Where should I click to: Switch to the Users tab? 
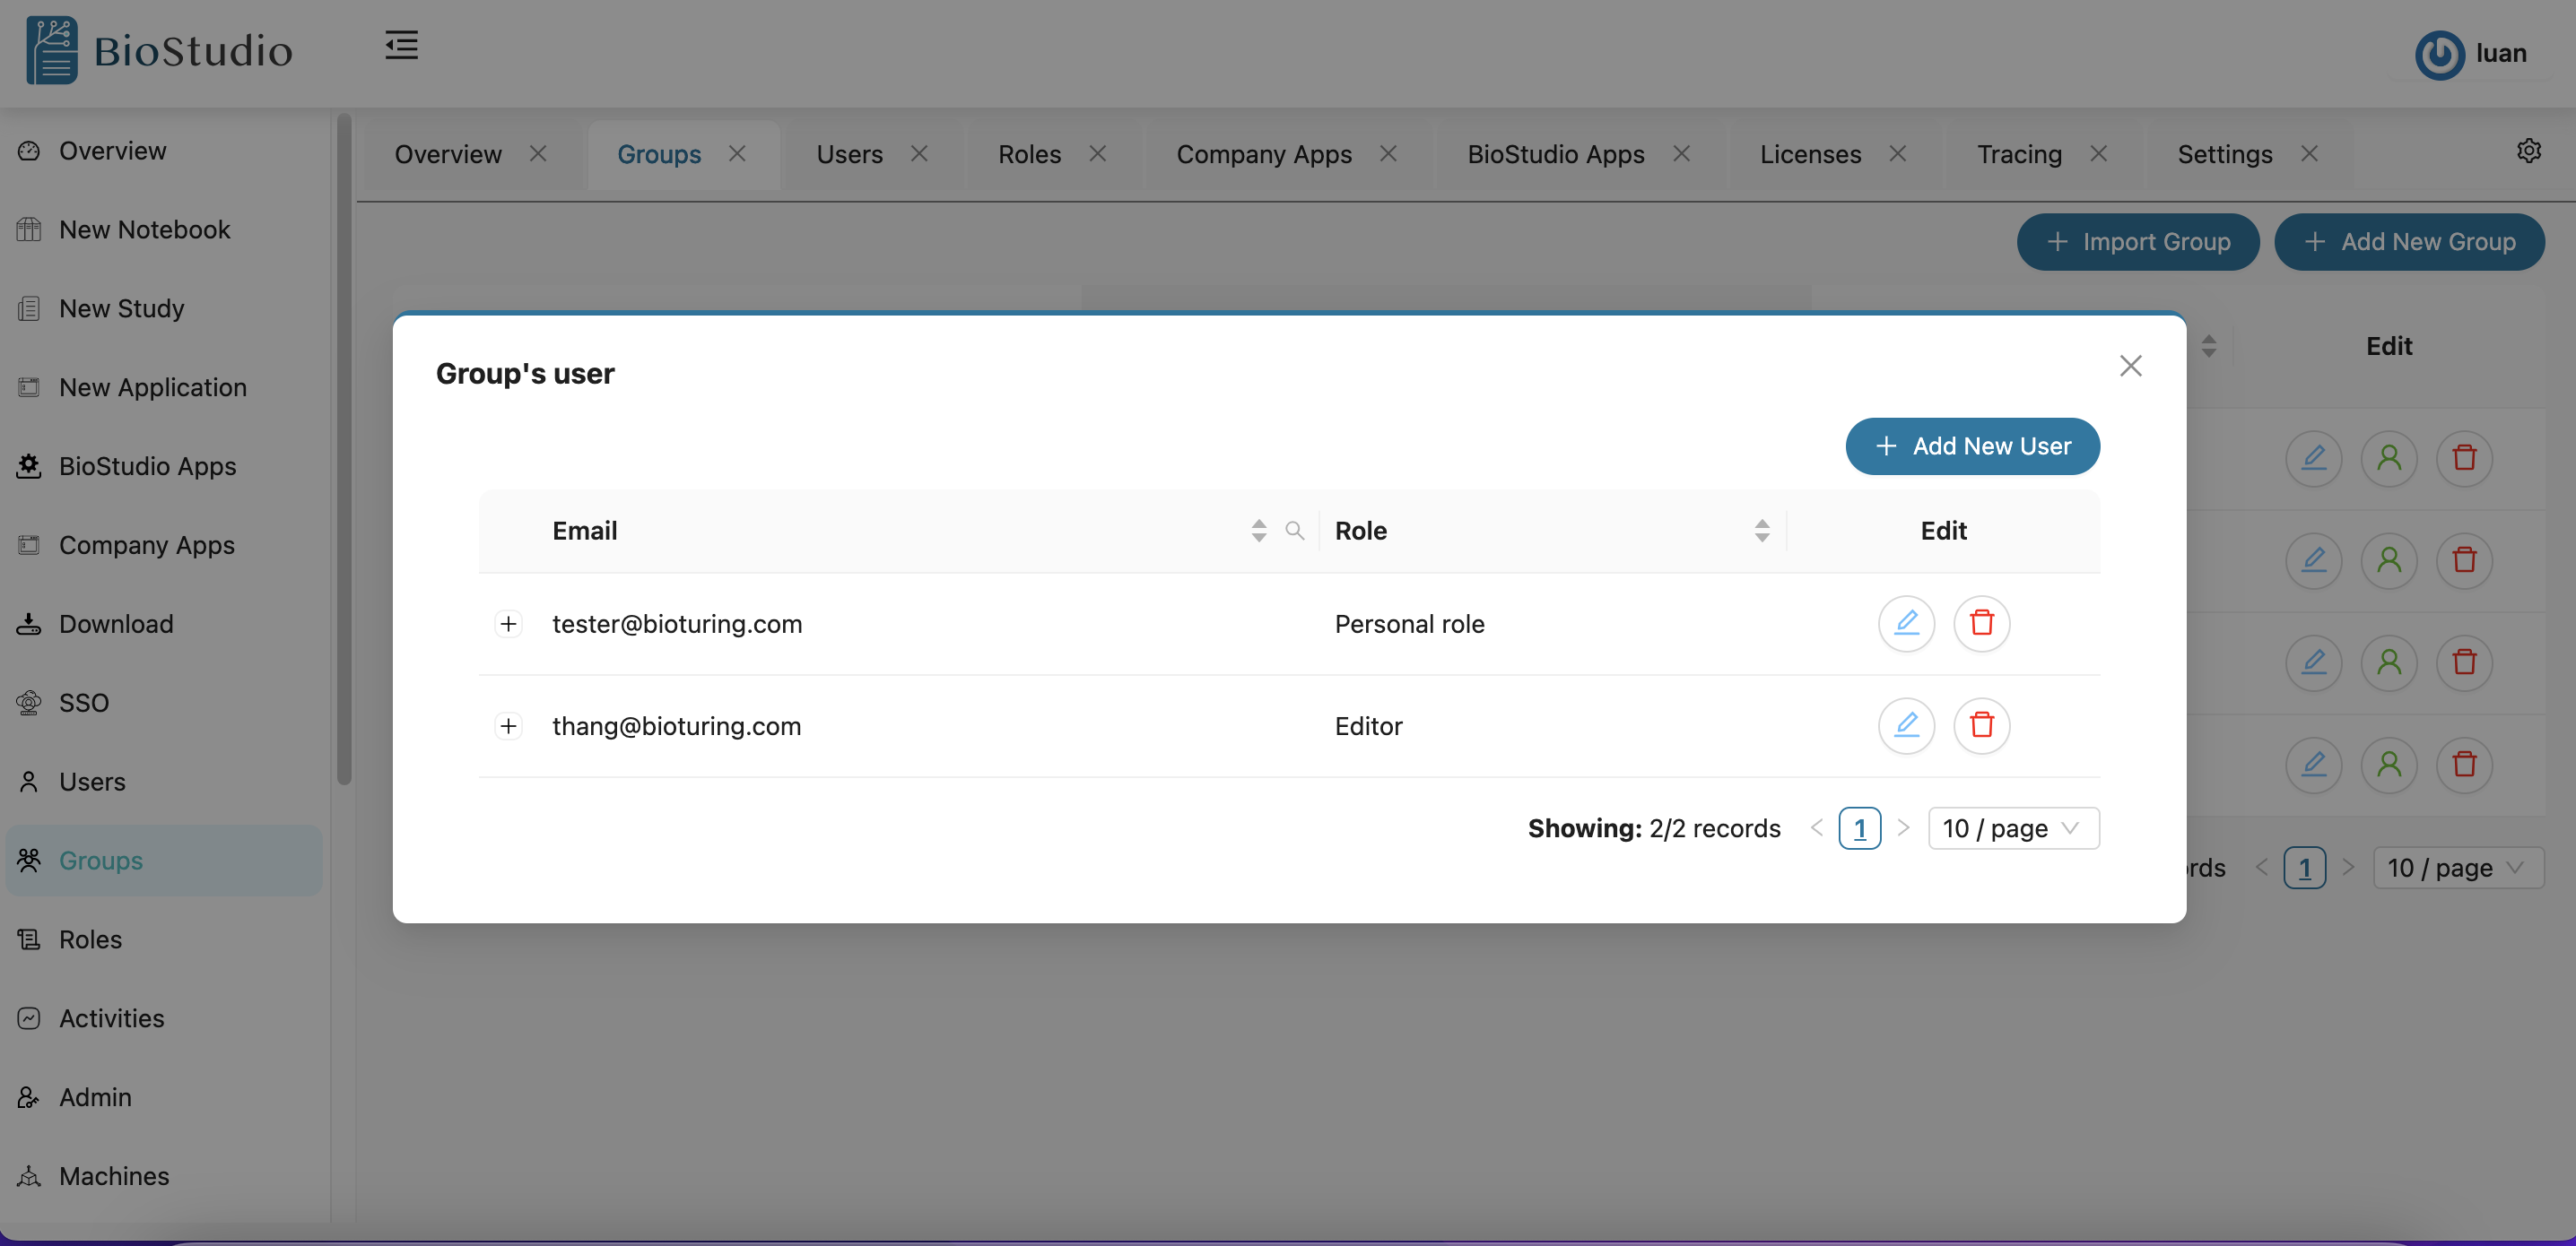[x=849, y=155]
